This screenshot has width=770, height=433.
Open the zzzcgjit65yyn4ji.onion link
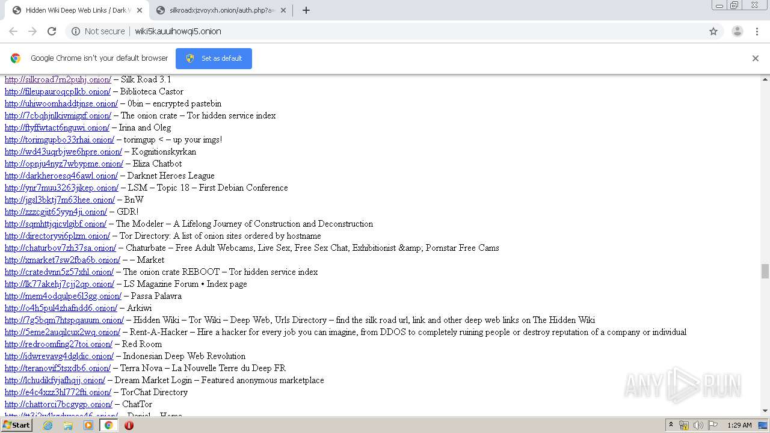tap(56, 212)
